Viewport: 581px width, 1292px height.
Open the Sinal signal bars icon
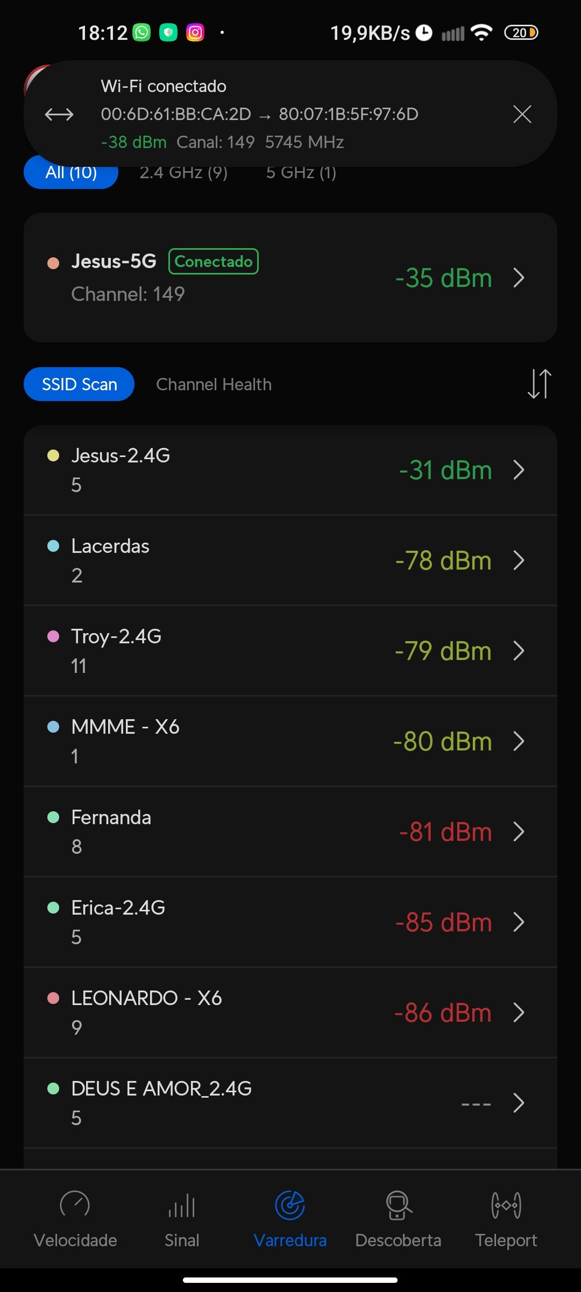[x=182, y=1205]
